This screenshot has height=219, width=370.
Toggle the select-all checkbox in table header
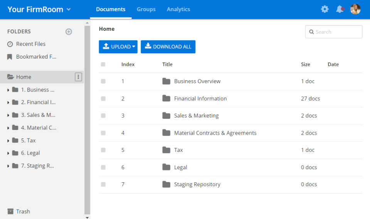[103, 64]
